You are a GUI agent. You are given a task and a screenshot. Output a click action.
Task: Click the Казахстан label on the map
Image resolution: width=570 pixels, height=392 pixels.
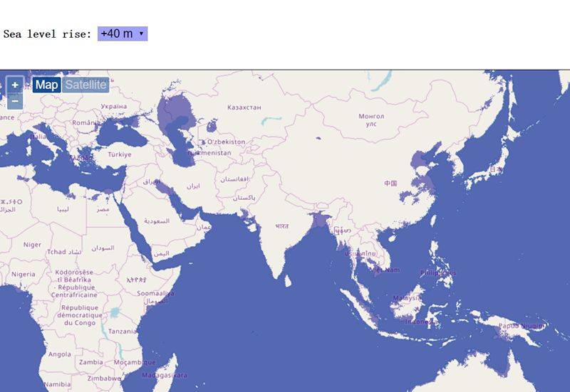point(244,107)
